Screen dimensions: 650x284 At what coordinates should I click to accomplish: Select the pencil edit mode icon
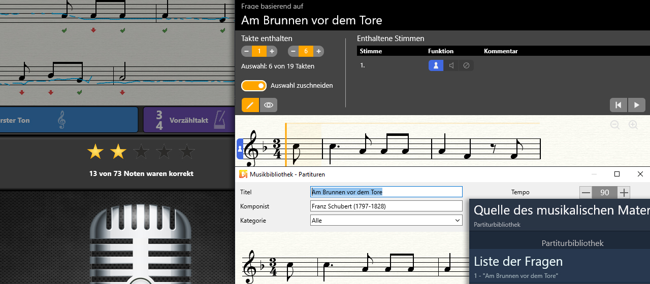coord(250,105)
